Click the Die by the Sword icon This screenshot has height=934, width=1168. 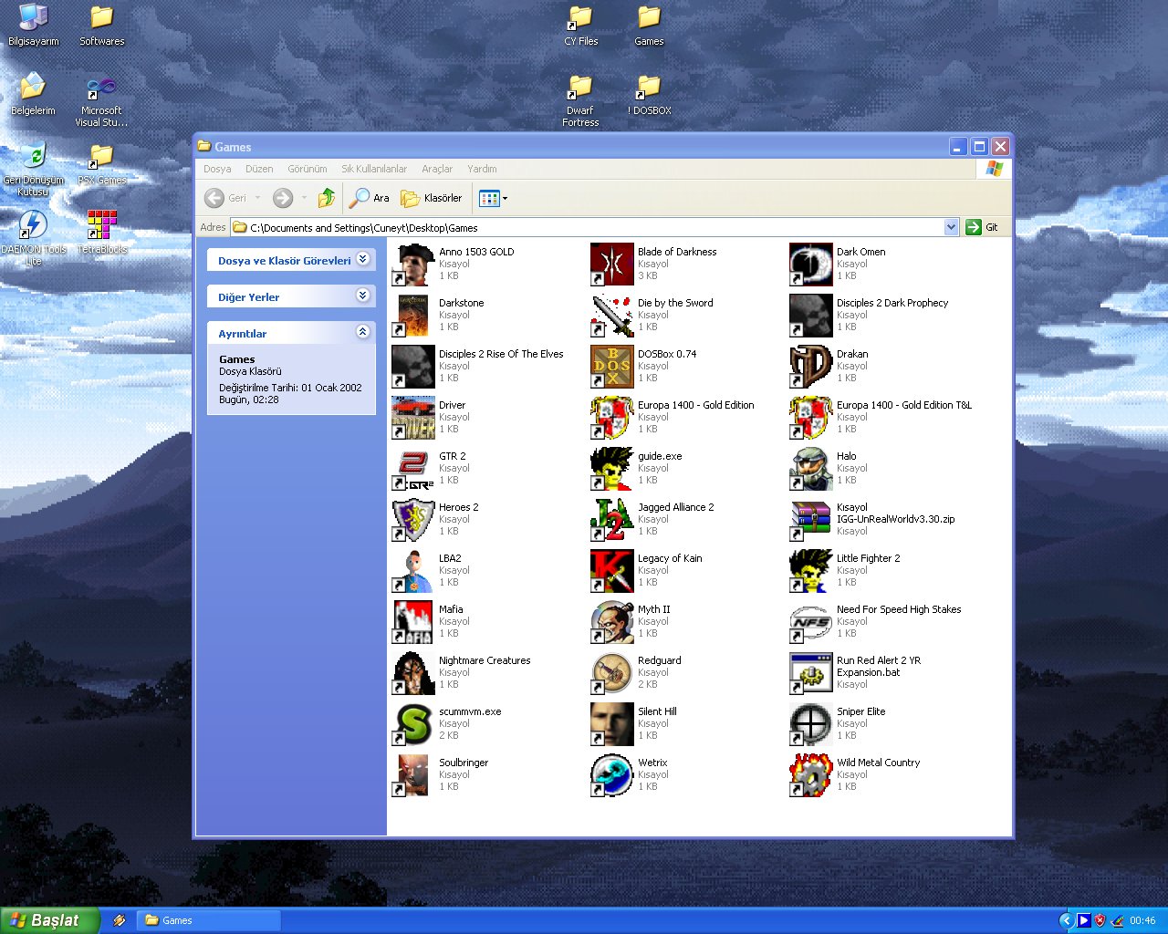[x=611, y=316]
